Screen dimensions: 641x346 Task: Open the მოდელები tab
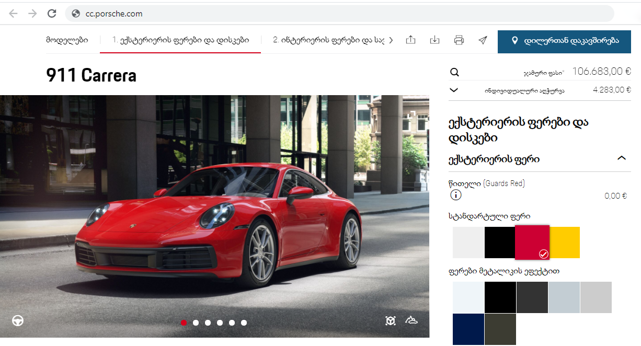[67, 40]
